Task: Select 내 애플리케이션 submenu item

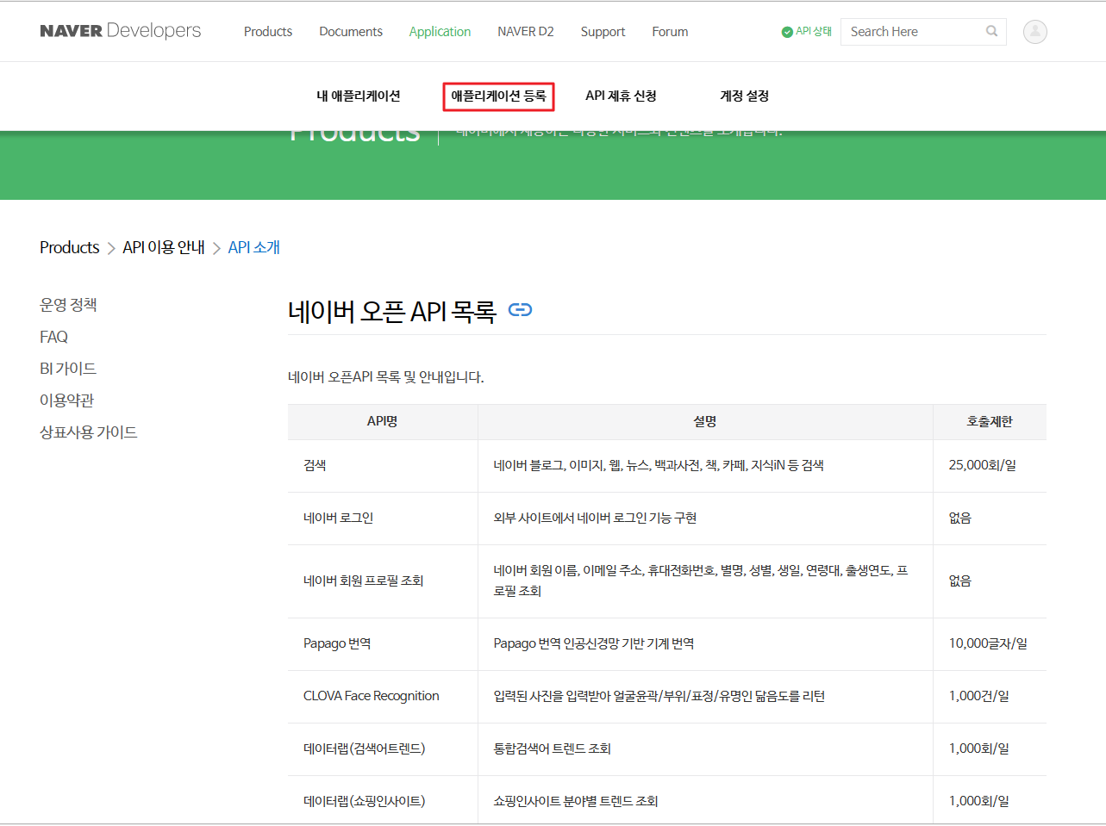Action: (x=359, y=96)
